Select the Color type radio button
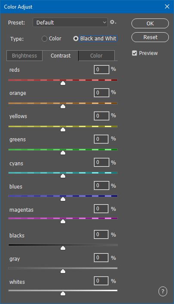The image size is (174, 304). 44,39
